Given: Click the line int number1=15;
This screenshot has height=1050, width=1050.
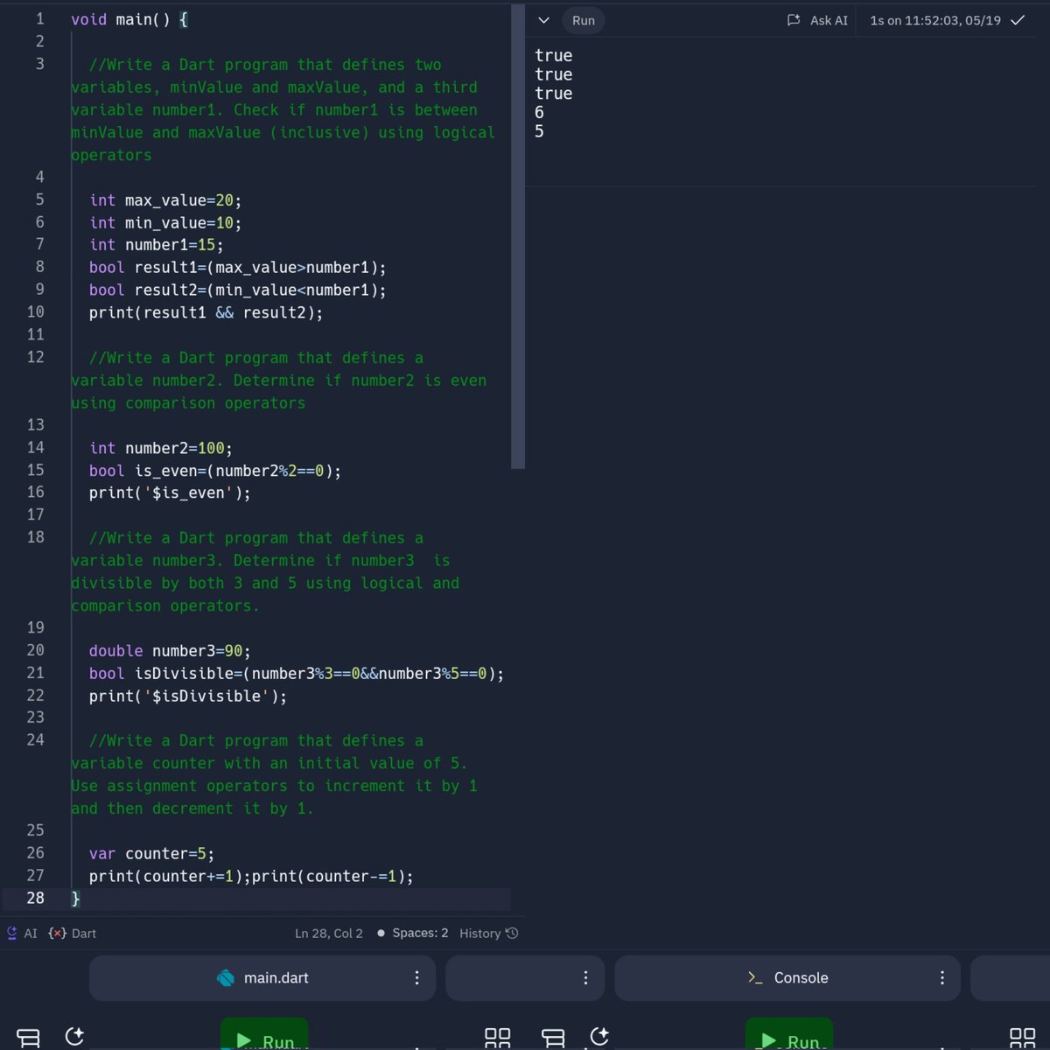Looking at the screenshot, I should [157, 245].
